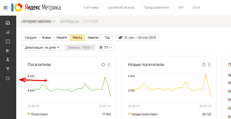The width and height of the screenshot is (231, 119).
Task: Select the Сегодня period
Action: [x=31, y=37]
